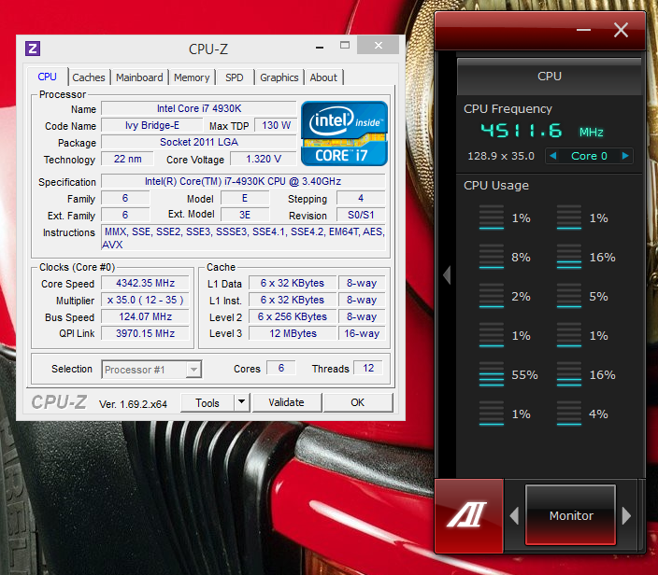The image size is (658, 575).
Task: Minimize the red monitor widget
Action: click(x=584, y=30)
